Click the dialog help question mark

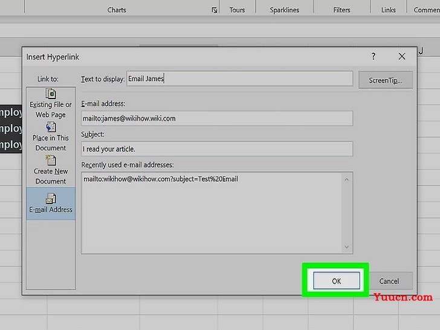tap(374, 56)
